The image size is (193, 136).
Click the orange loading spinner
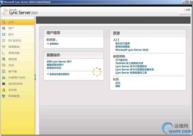pyautogui.click(x=97, y=72)
